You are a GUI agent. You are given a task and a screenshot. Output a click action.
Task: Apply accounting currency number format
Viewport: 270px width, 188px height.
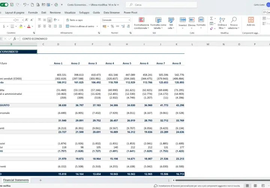click(104, 26)
